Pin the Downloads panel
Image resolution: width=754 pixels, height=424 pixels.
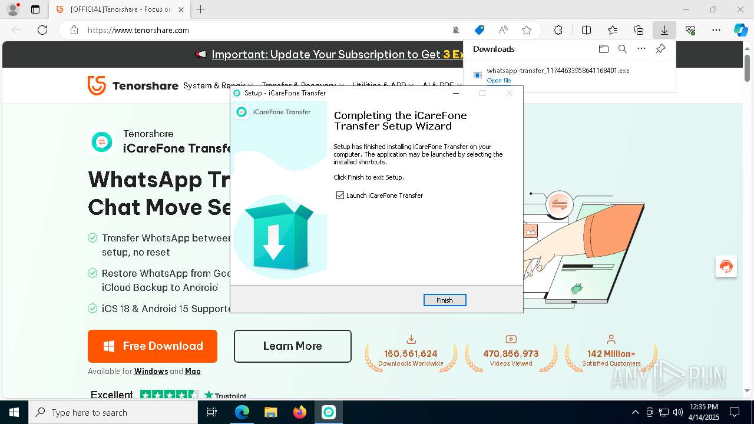coord(660,49)
